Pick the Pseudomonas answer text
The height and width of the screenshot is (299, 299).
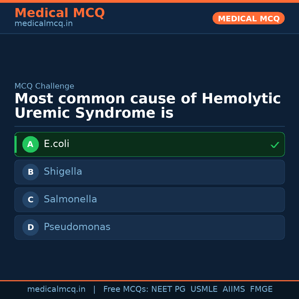[77, 227]
